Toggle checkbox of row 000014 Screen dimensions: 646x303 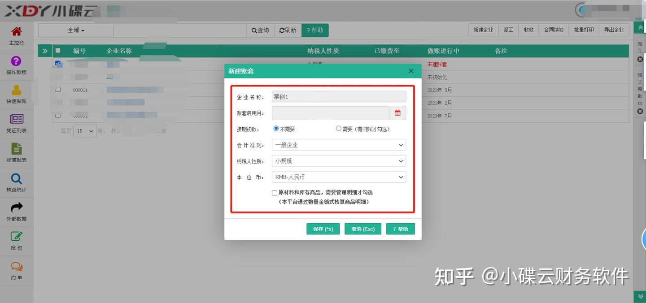58,90
